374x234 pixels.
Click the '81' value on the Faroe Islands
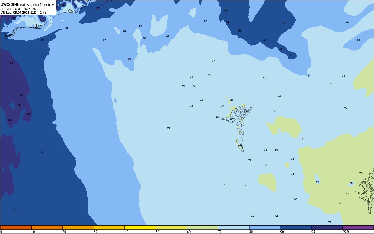coord(232,119)
